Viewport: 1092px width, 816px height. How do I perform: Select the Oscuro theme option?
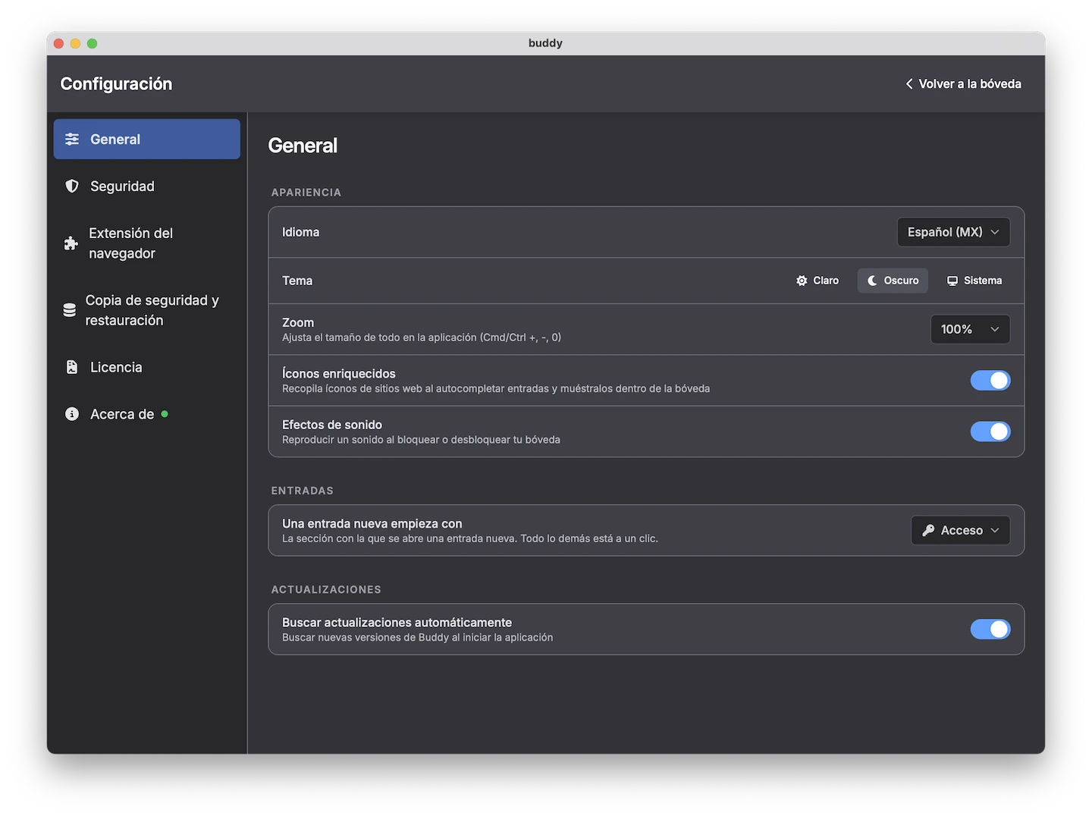pyautogui.click(x=893, y=281)
